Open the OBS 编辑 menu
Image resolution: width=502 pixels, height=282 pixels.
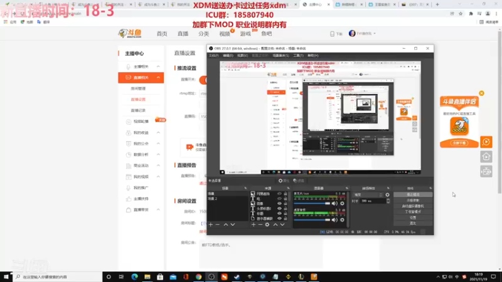[x=228, y=56]
